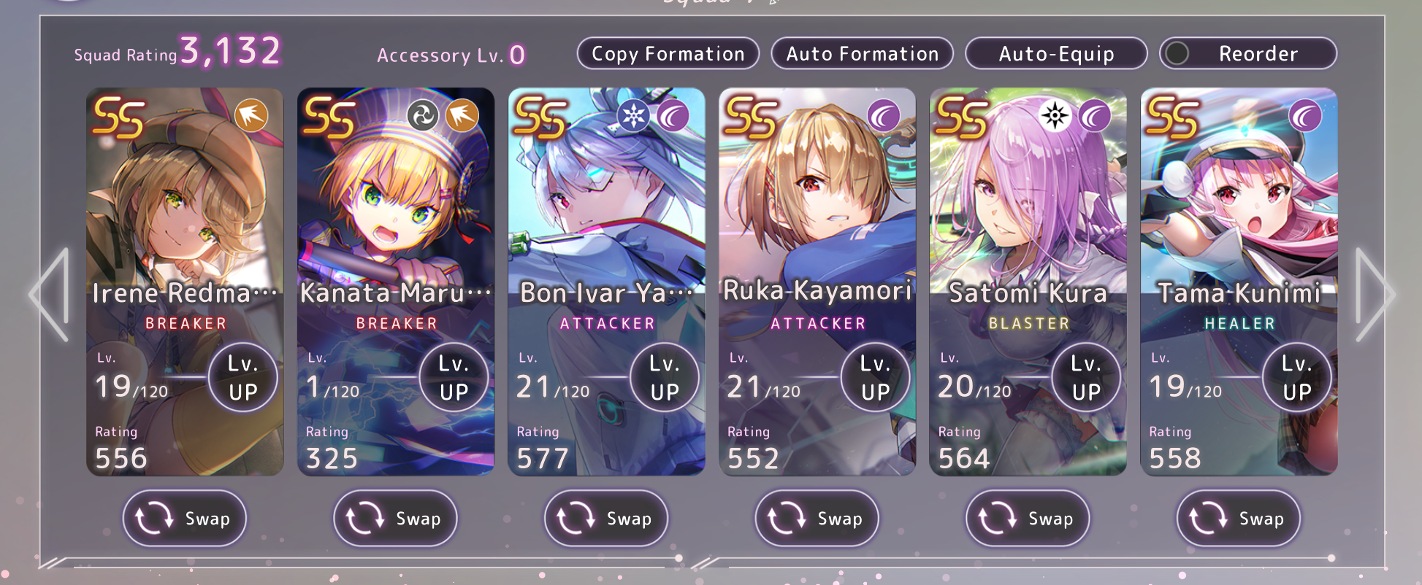
Task: Click the crescent moon icon on Ruka Kayamori's card
Action: [884, 115]
